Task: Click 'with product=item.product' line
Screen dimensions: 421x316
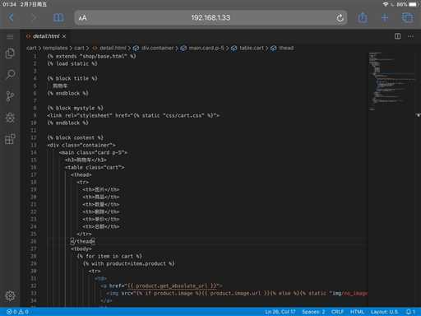Action: pyautogui.click(x=129, y=263)
